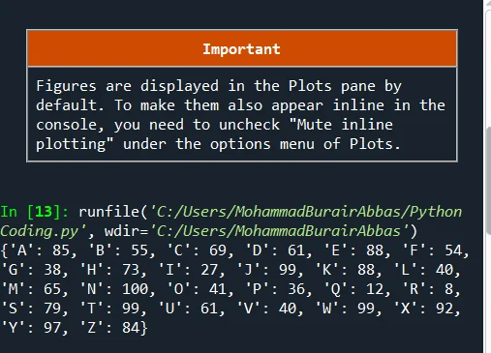This screenshot has height=353, width=491.
Task: Click the green Coding.py file path text
Action: (x=44, y=231)
